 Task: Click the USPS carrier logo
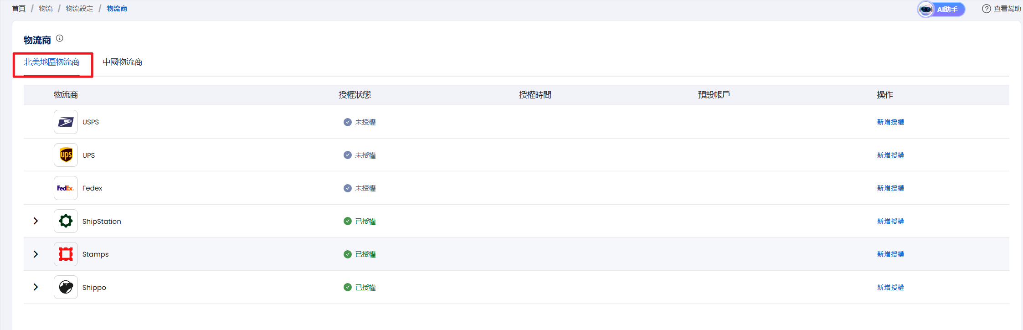66,122
